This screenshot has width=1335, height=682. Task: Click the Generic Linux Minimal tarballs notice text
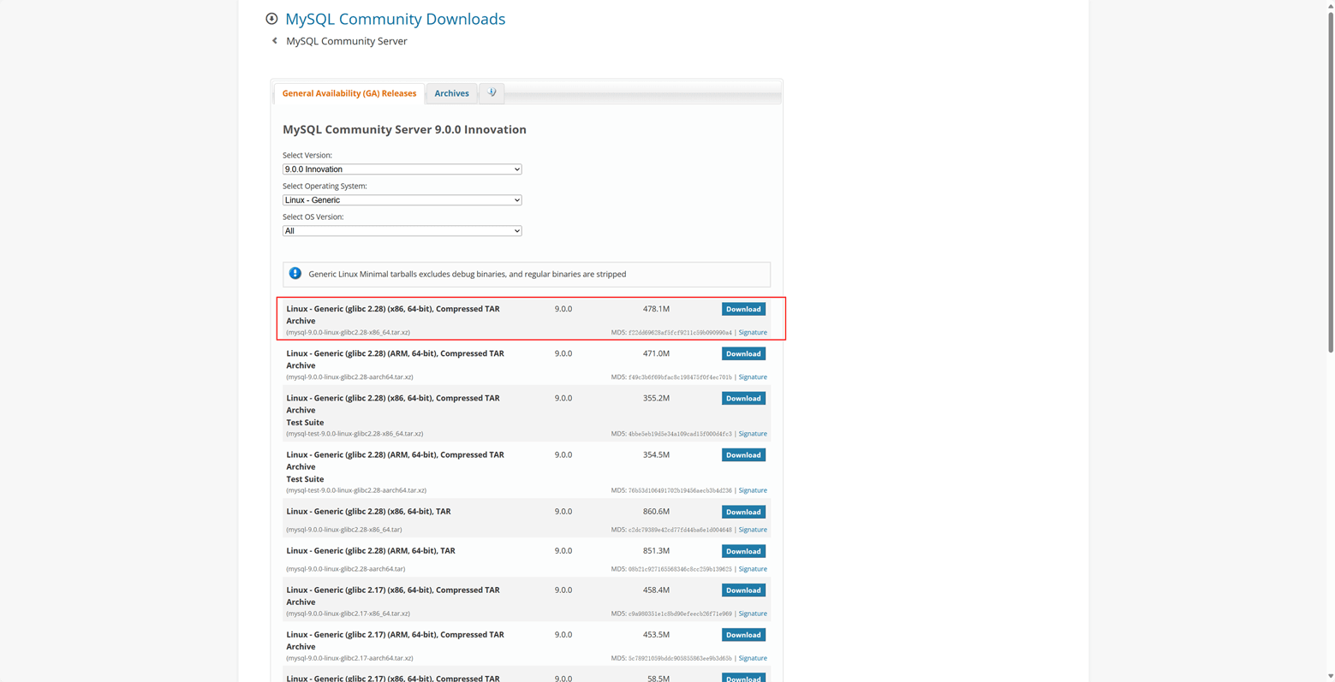(467, 274)
